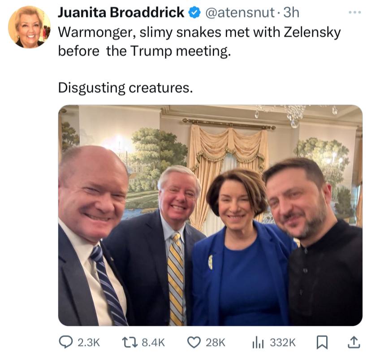
Task: Click the tweet text about Zelensky
Action: click(199, 41)
